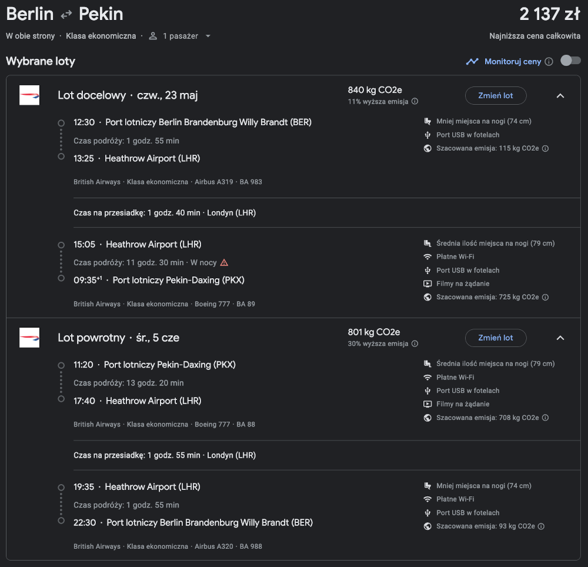Click info icon next to Monitoruj ceny
Image resolution: width=588 pixels, height=567 pixels.
(549, 62)
